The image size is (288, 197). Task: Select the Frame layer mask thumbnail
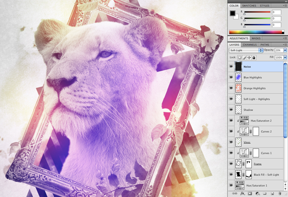coord(249,164)
